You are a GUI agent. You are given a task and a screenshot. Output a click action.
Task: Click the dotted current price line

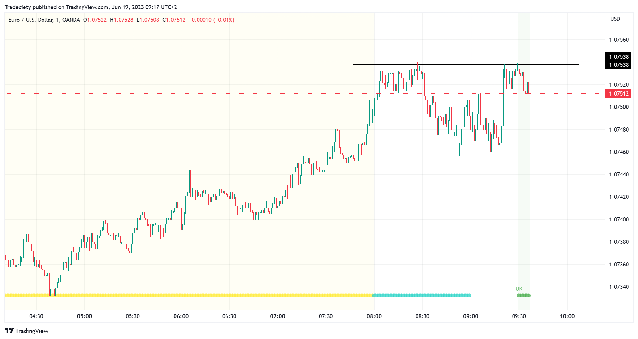248,93
